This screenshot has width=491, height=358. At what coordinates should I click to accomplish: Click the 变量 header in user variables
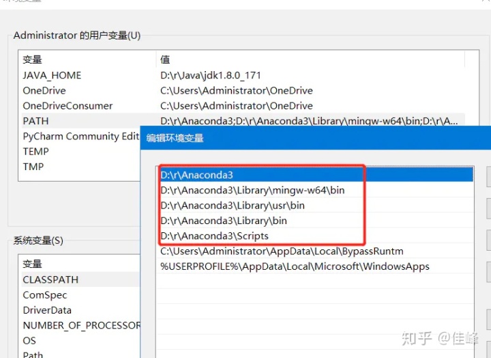[32, 59]
